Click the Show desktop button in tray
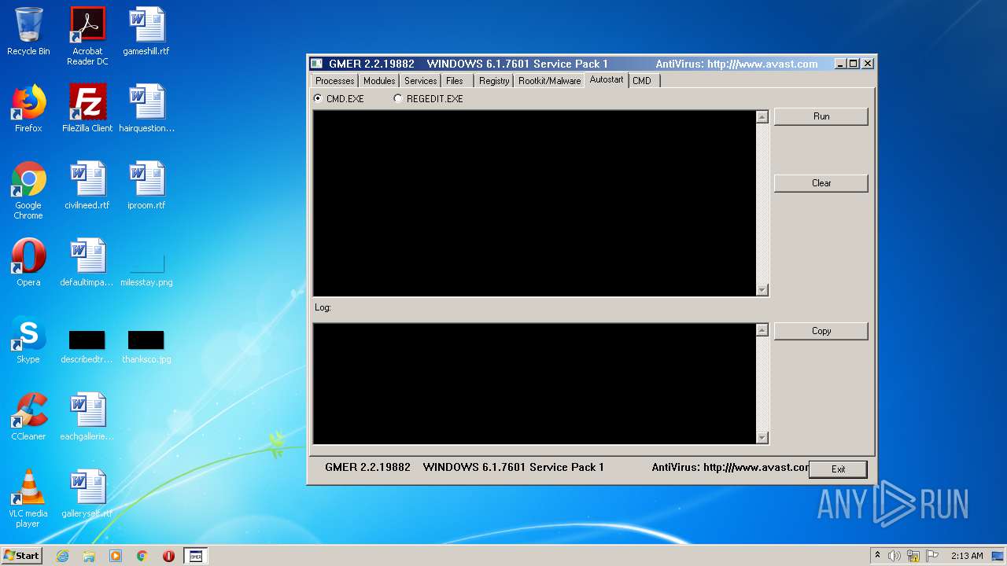Screen dimensions: 1007x566 999,556
